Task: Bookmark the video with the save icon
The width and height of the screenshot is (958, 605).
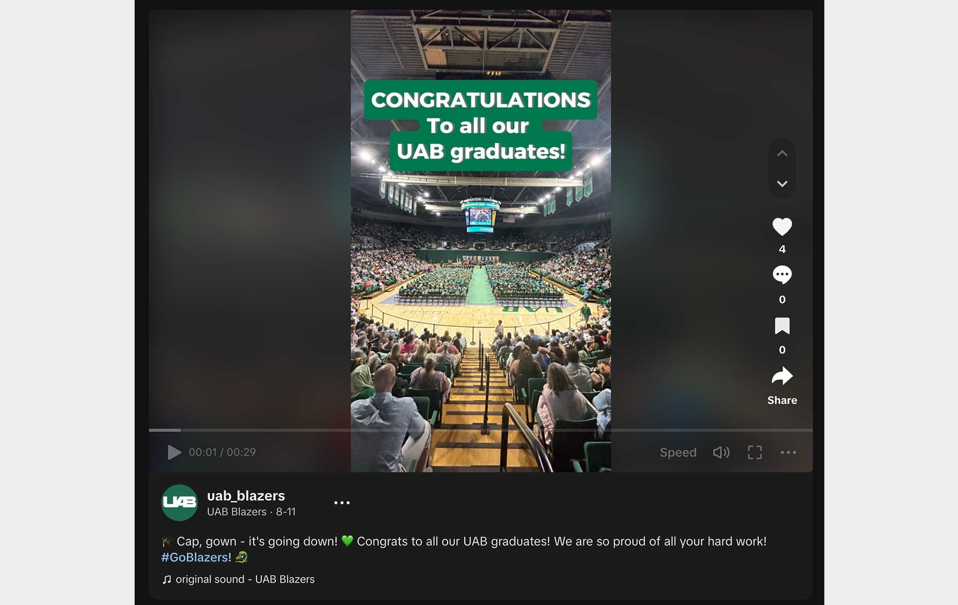Action: point(782,326)
